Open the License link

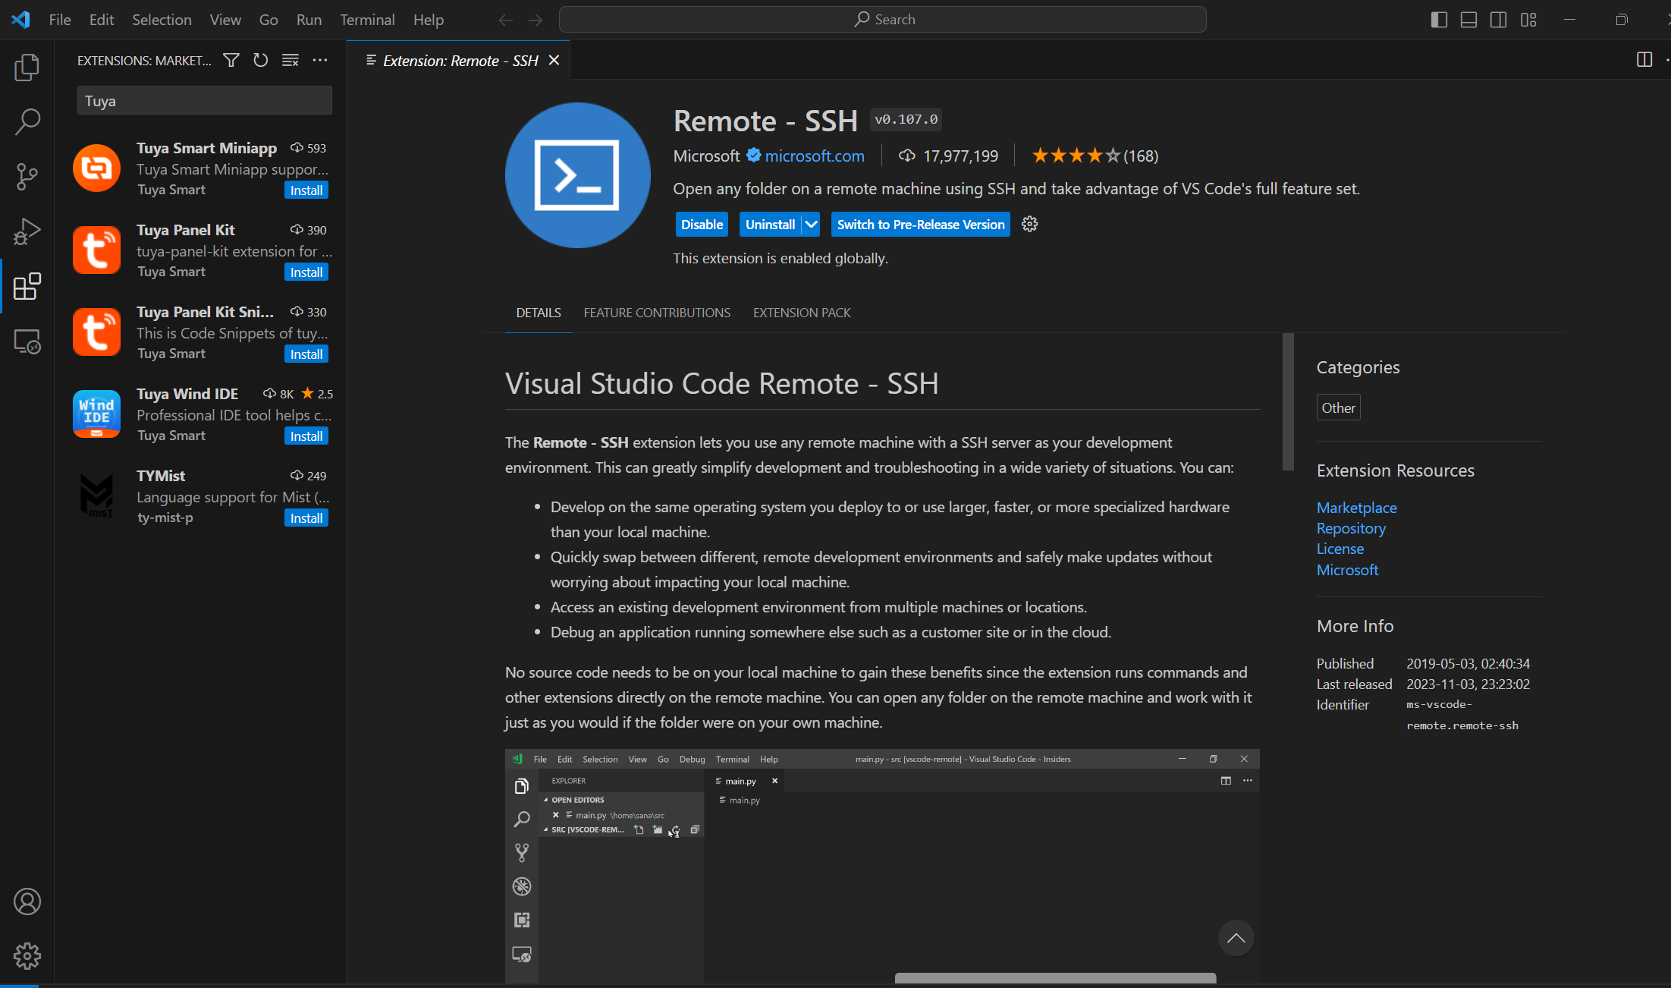click(x=1340, y=548)
